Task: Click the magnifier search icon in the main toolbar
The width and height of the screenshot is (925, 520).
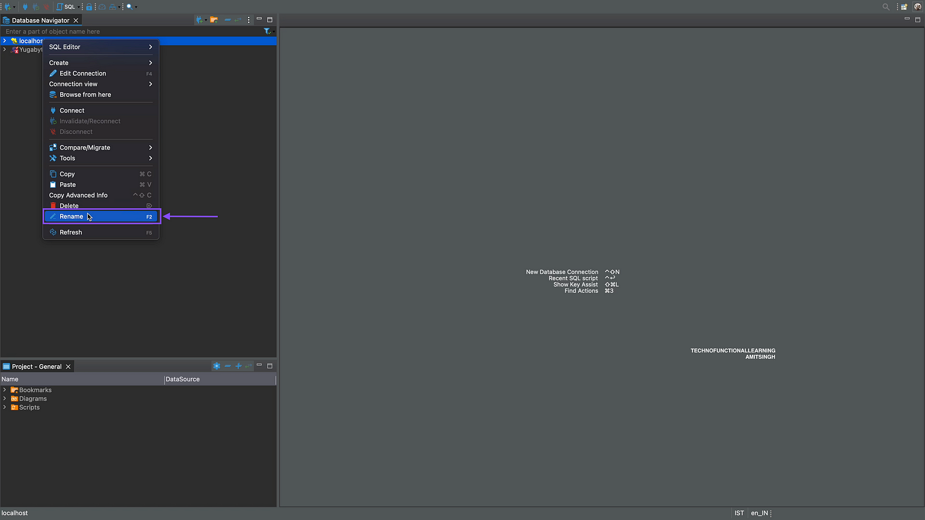Action: (x=129, y=7)
